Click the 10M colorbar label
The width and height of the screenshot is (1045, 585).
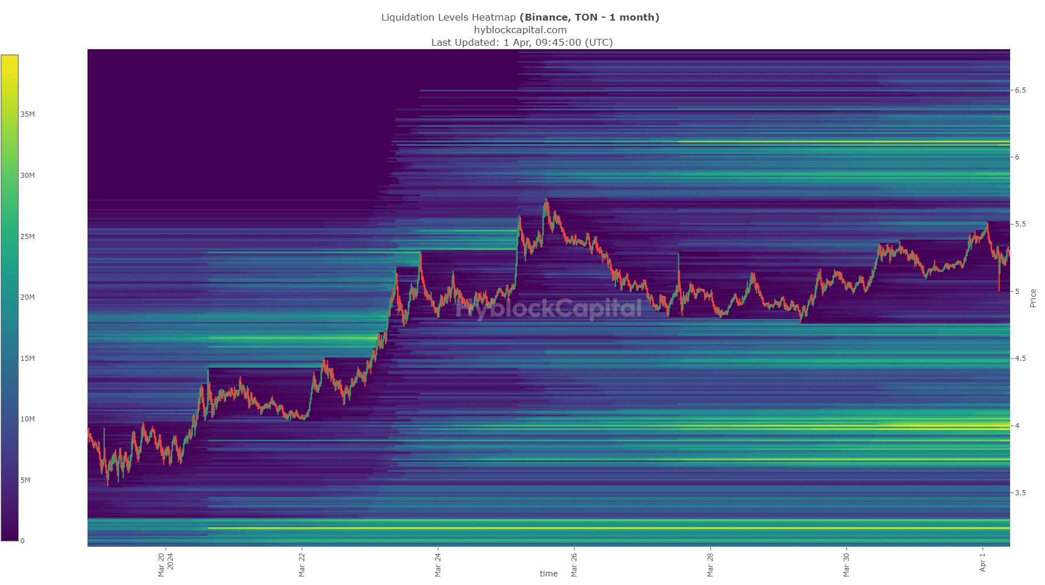point(27,419)
